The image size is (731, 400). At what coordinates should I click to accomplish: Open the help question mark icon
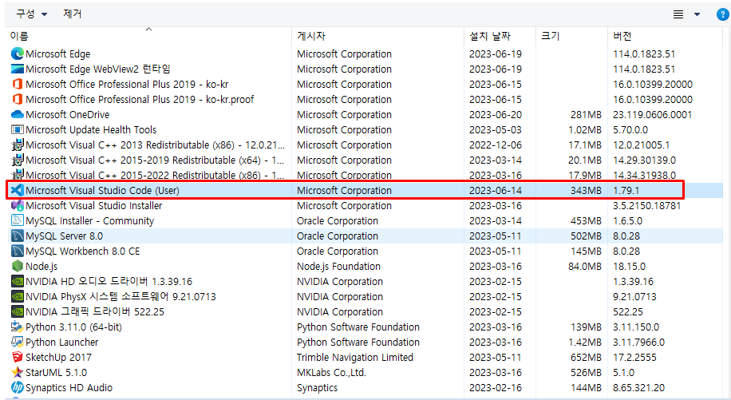pyautogui.click(x=722, y=14)
